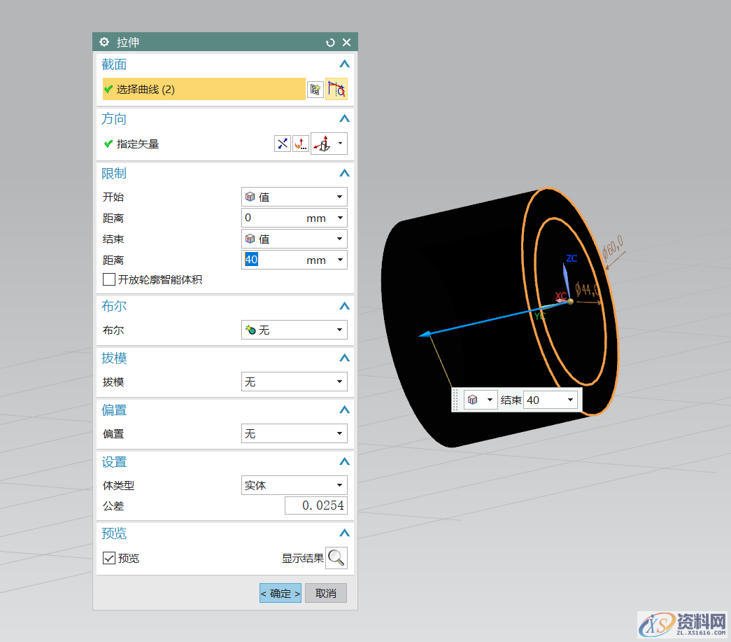Click the 显示结果 magnifier icon

pos(336,557)
